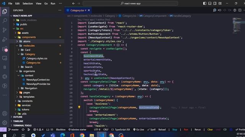Open the File menu
Screen dimensions: 245x137
[10, 3]
